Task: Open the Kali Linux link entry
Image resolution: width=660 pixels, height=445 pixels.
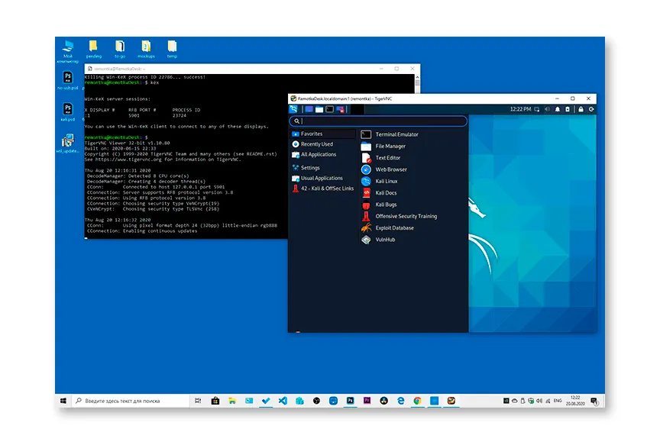Action: point(413,181)
